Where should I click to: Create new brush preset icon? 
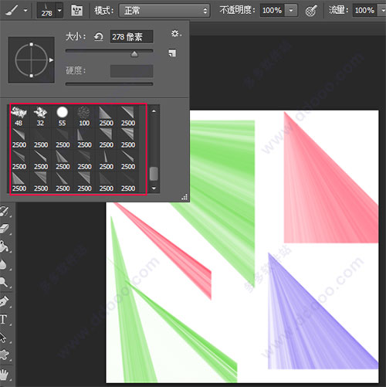(172, 53)
